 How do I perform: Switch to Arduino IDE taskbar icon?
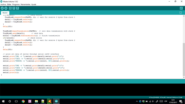point(56,101)
